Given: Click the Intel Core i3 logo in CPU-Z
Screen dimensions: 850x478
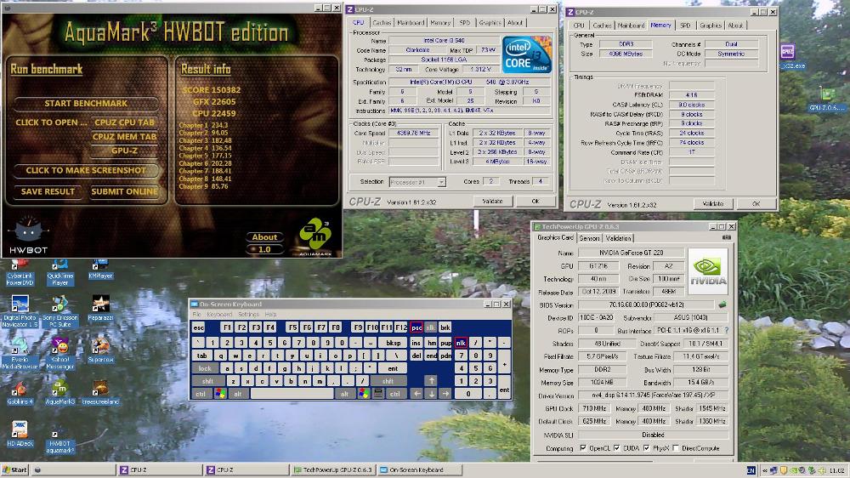Looking at the screenshot, I should pyautogui.click(x=526, y=54).
